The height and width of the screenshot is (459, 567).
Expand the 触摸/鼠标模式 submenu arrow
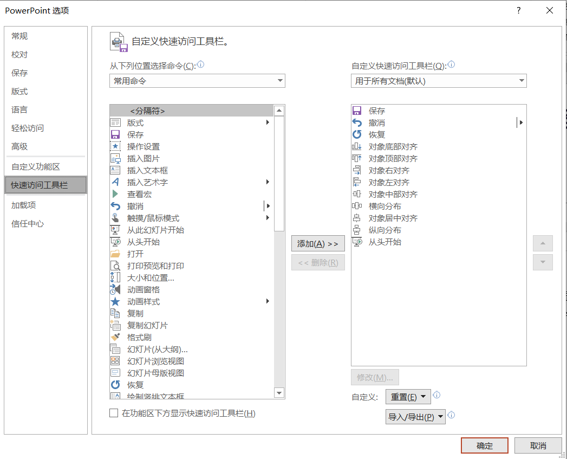268,217
